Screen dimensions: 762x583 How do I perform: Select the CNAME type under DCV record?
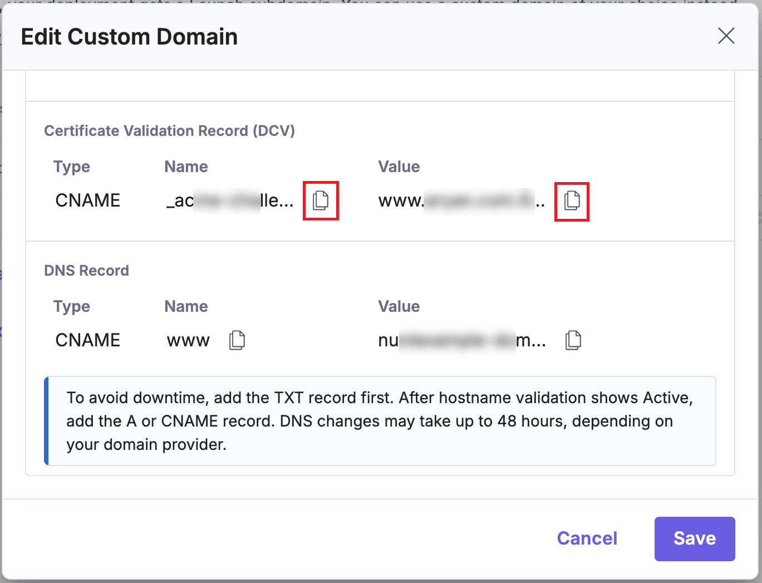click(87, 200)
